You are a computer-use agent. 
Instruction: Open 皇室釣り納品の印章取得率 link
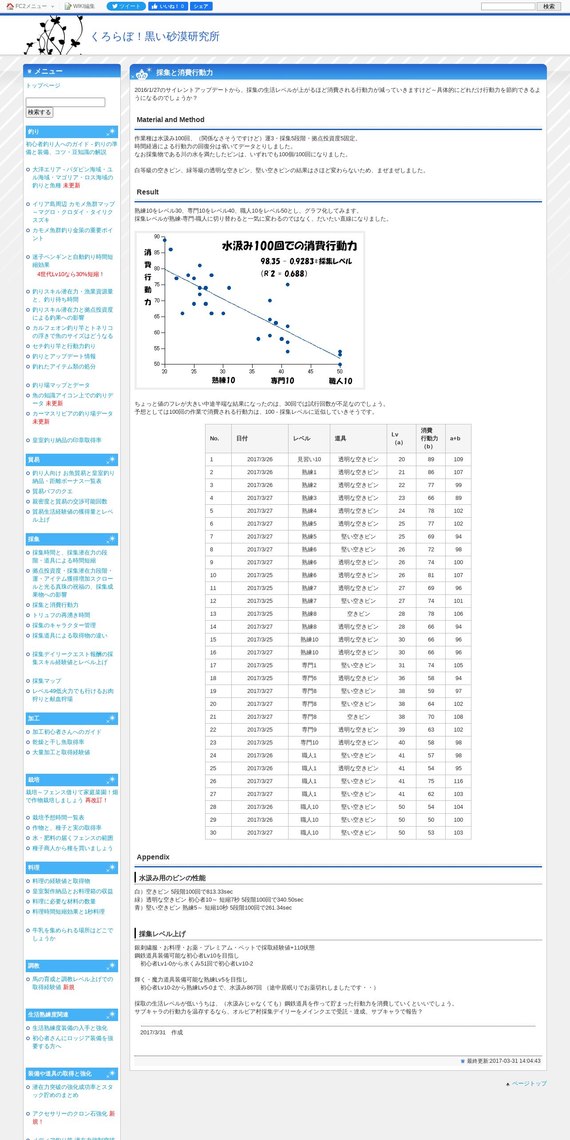pyautogui.click(x=67, y=440)
